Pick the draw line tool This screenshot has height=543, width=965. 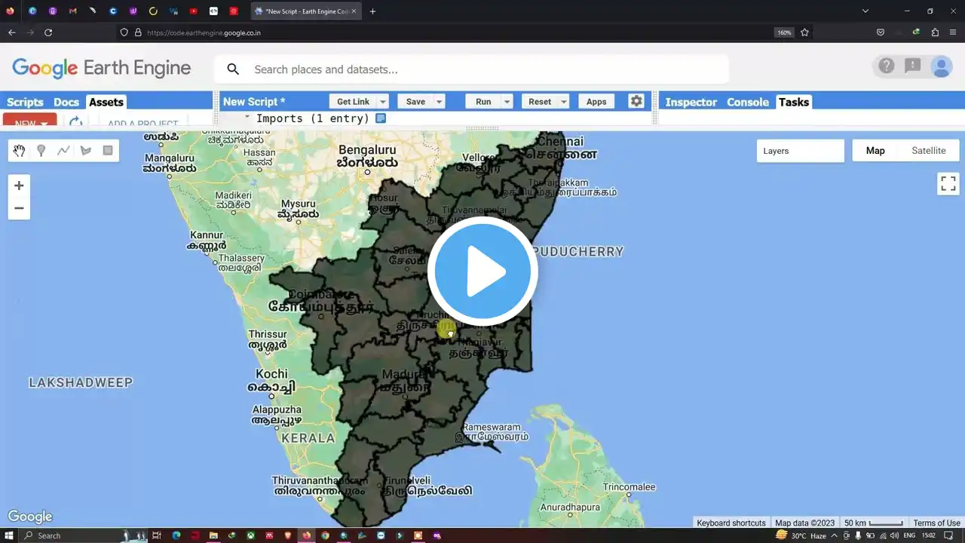tap(63, 151)
